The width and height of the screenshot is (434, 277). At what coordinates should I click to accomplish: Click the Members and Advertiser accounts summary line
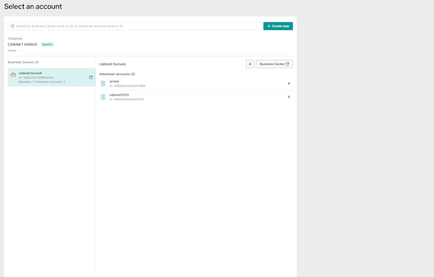[x=41, y=82]
